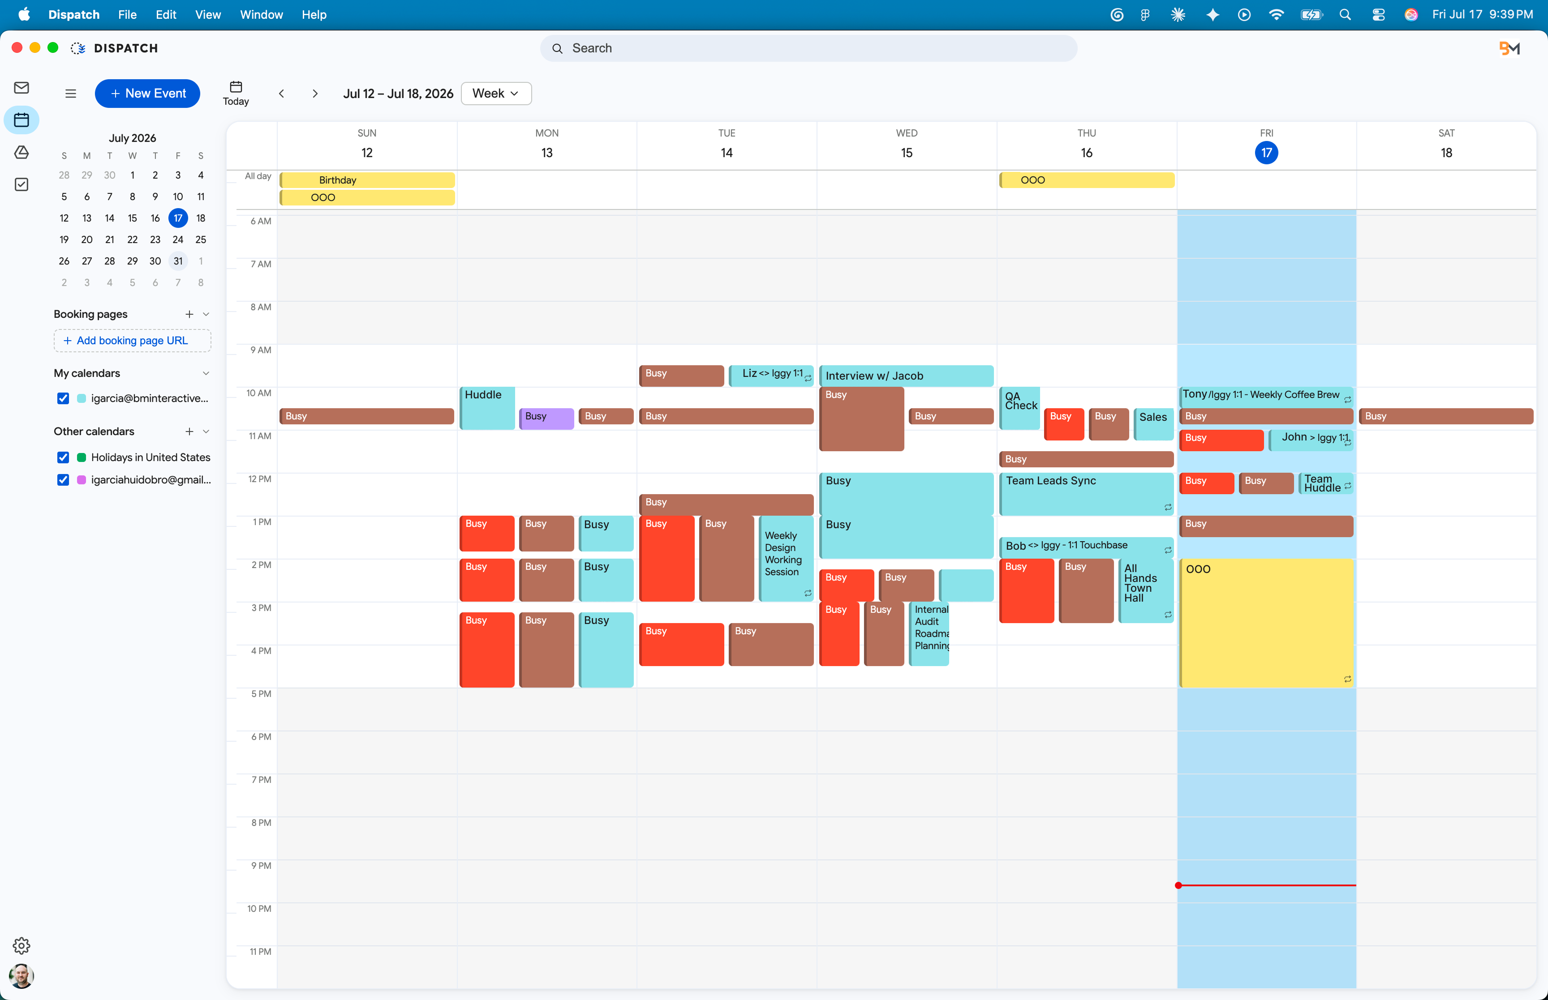
Task: Click the snowflake-style menu bar icon
Action: (1178, 14)
